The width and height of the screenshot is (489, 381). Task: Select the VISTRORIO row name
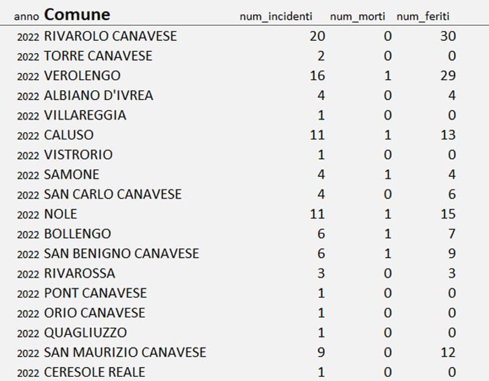[78, 155]
